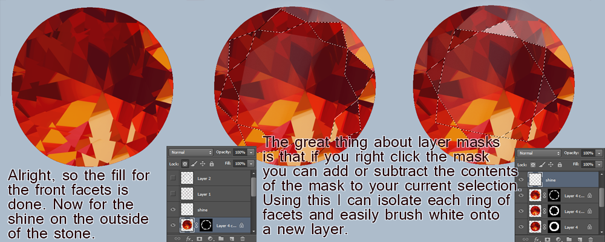605x242 pixels.
Task: Turn on visibility for Layer 1
Action: [x=174, y=194]
